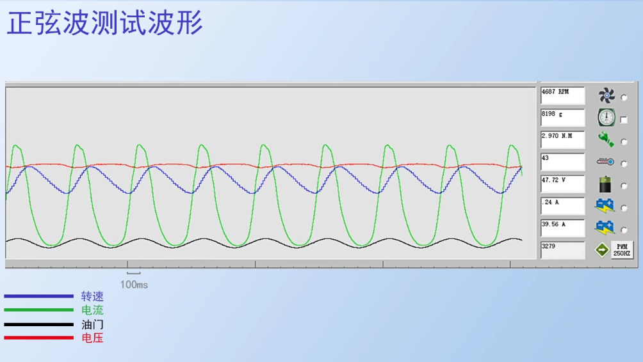643x362 pixels.
Task: Click the green wrench torque icon
Action: click(x=606, y=139)
